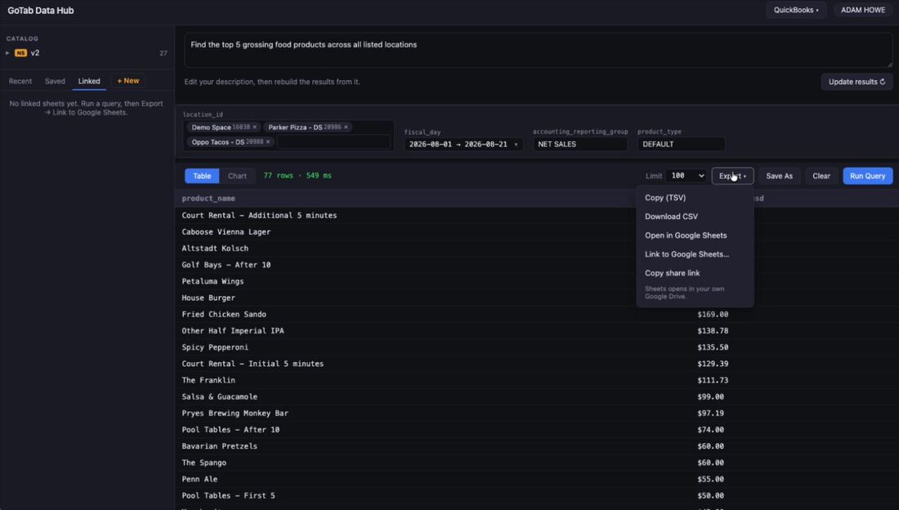This screenshot has height=510, width=899.
Task: Click the $99.00 value cell
Action: (x=710, y=397)
